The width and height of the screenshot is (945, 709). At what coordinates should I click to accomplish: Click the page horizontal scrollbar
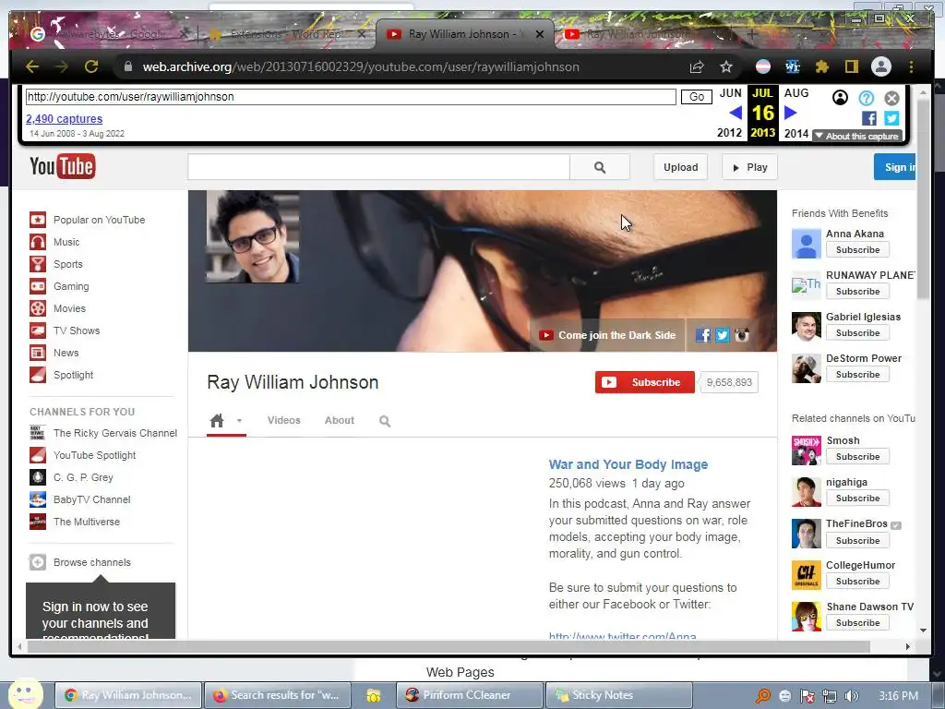pos(449,646)
